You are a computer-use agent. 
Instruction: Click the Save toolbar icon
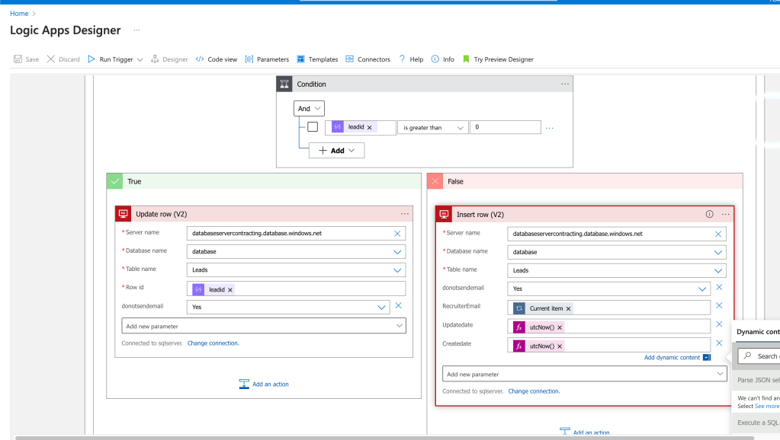coord(18,59)
